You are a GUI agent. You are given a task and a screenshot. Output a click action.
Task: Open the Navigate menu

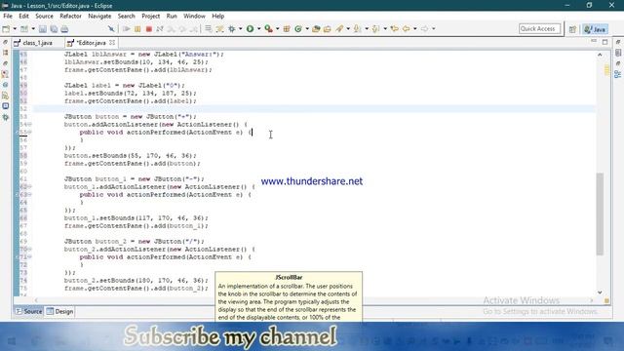[99, 17]
